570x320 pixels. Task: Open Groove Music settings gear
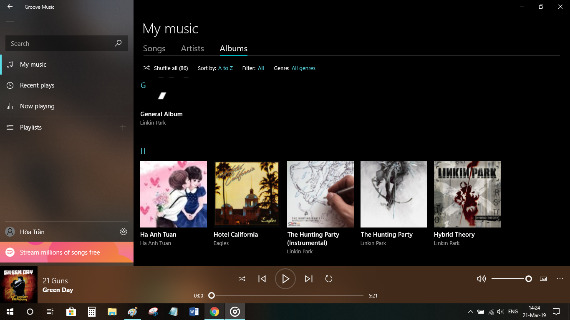(x=123, y=232)
